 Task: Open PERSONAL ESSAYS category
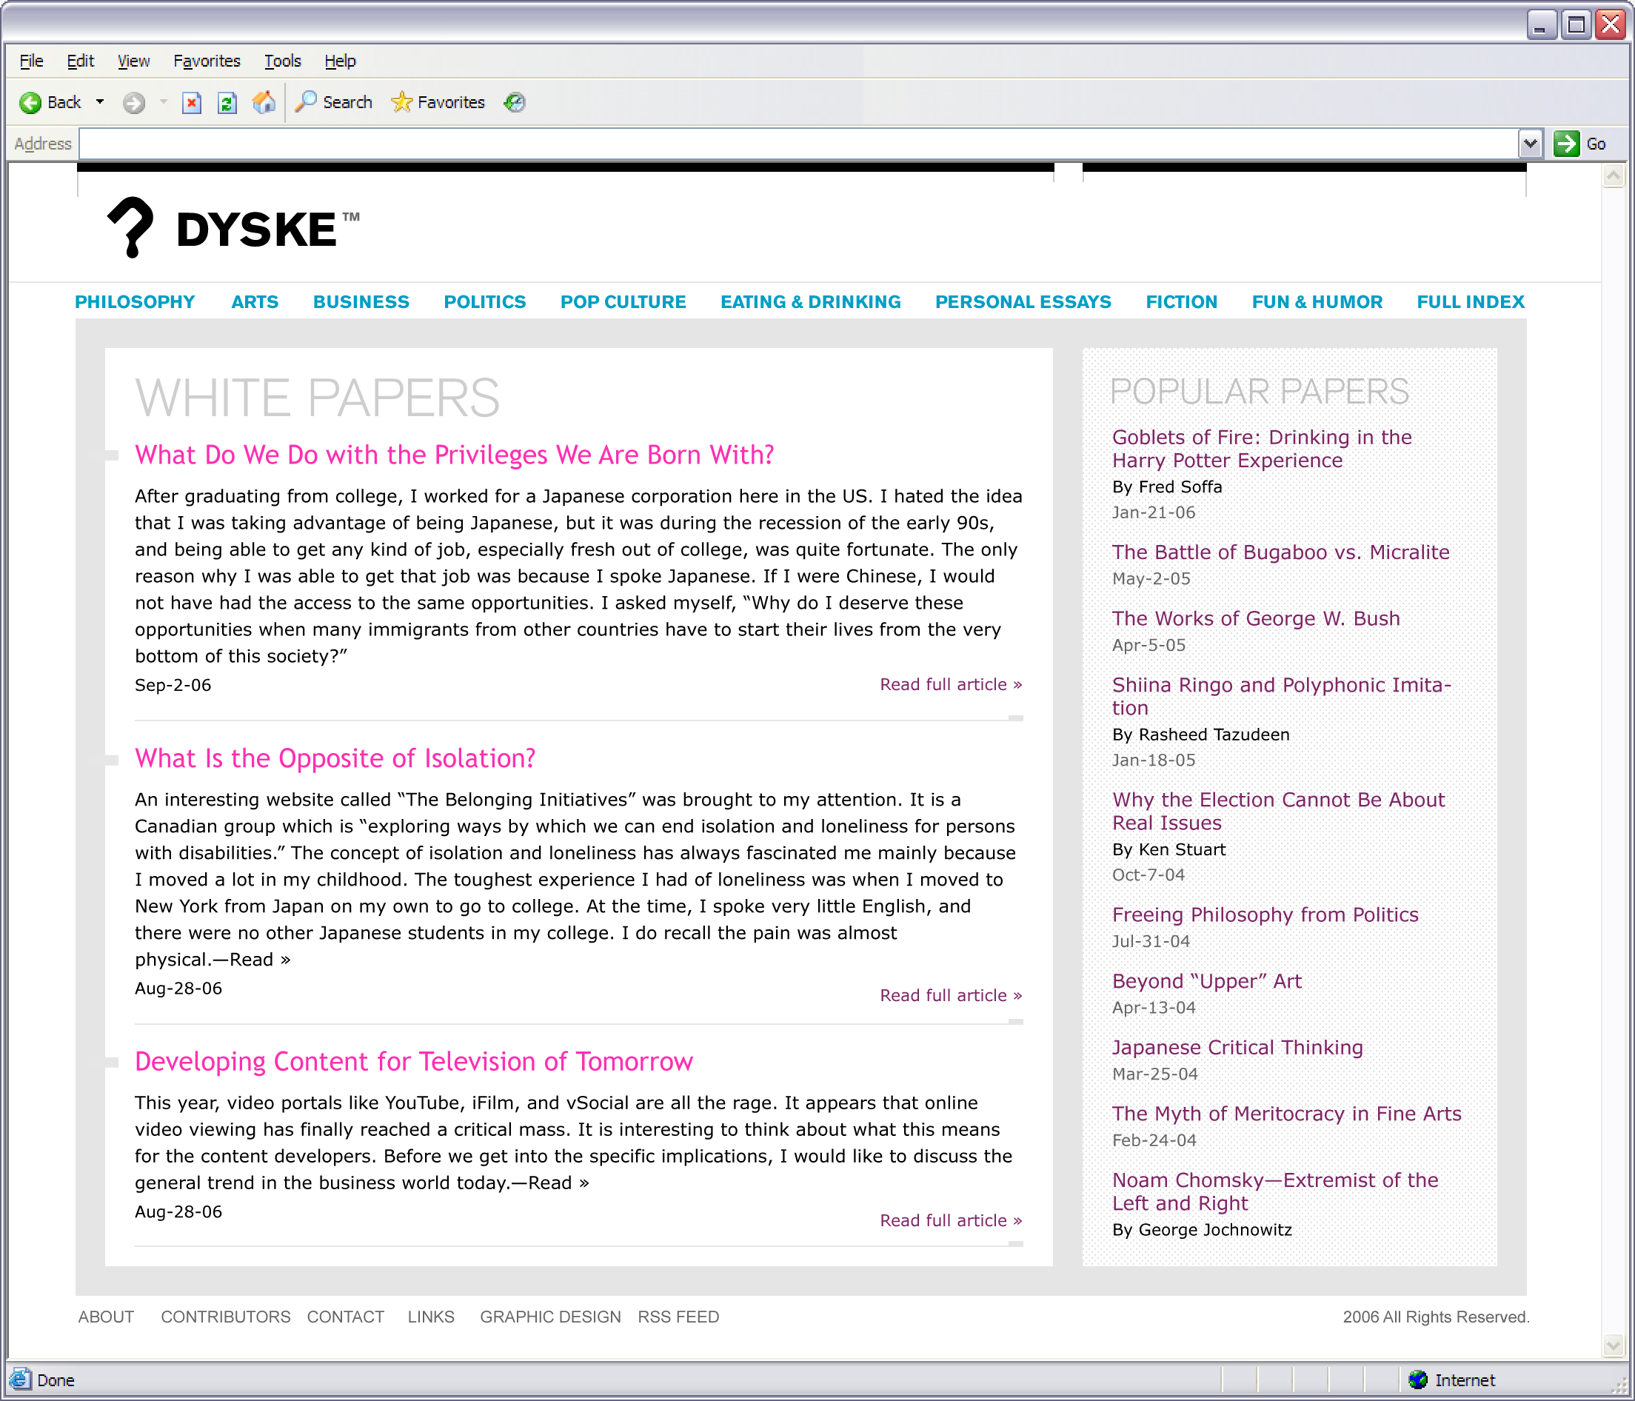(x=1023, y=302)
